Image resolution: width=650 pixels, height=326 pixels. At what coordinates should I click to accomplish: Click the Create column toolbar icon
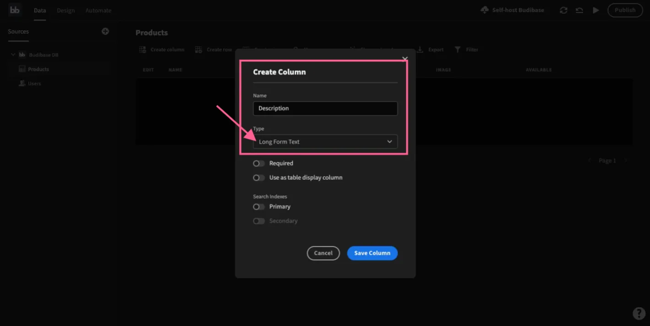click(142, 50)
